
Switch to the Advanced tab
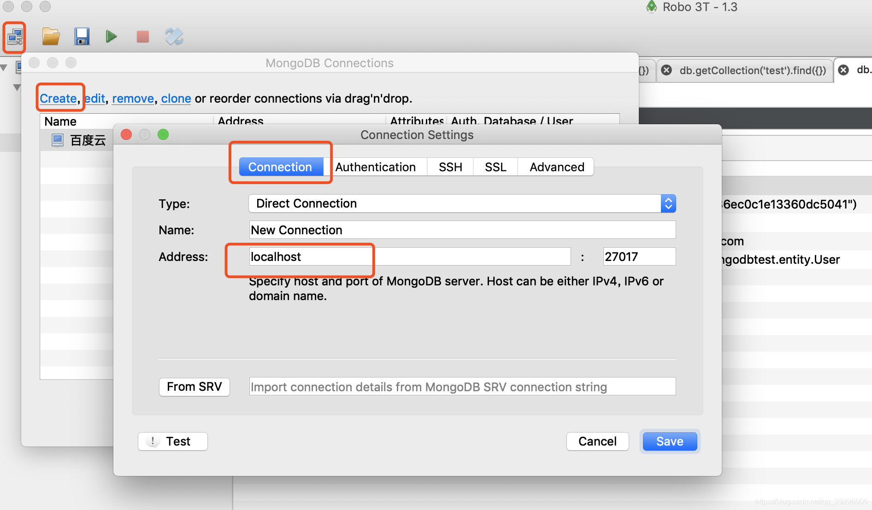click(x=557, y=167)
